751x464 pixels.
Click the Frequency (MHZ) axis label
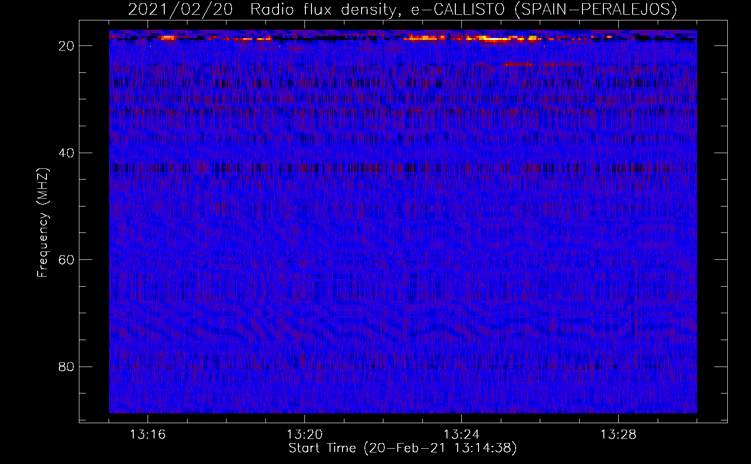43,223
